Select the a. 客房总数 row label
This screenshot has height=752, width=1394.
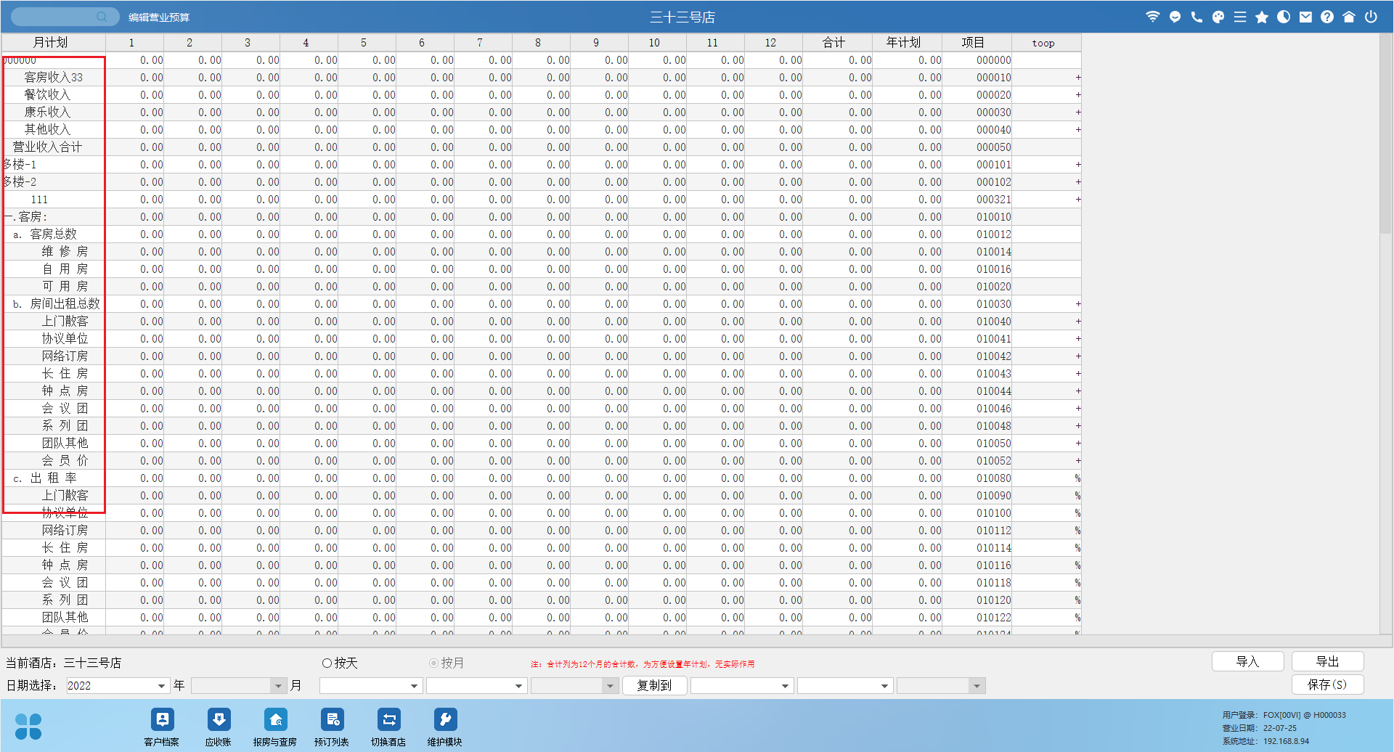click(x=44, y=234)
